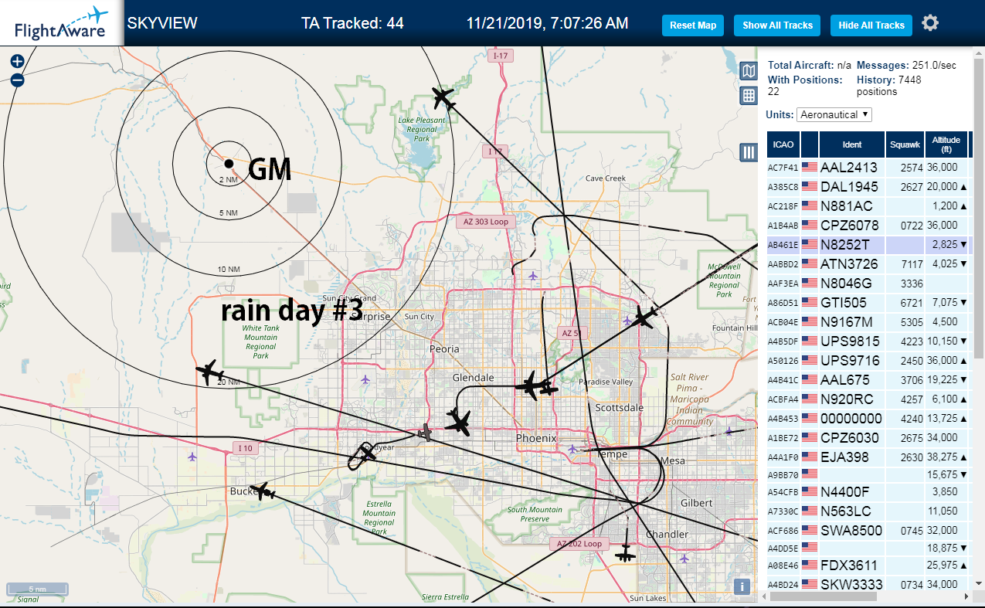Screen dimensions: 985x608
Task: Select the N881AC aircraft row
Action: pos(868,205)
